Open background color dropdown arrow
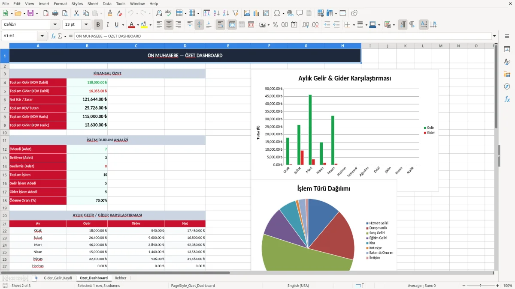Image resolution: width=515 pixels, height=289 pixels. tap(151, 25)
